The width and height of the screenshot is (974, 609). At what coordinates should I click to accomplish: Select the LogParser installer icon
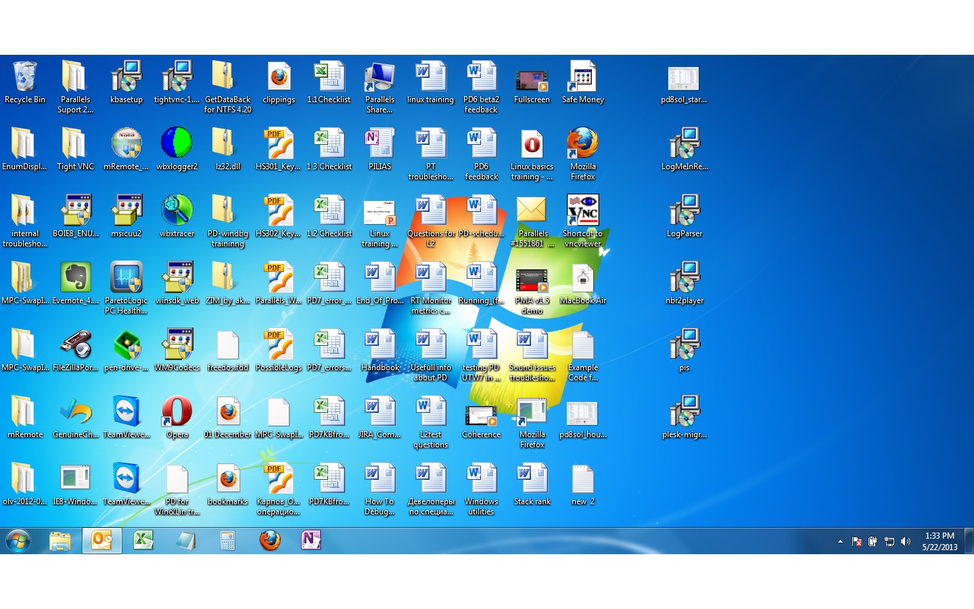point(684,212)
